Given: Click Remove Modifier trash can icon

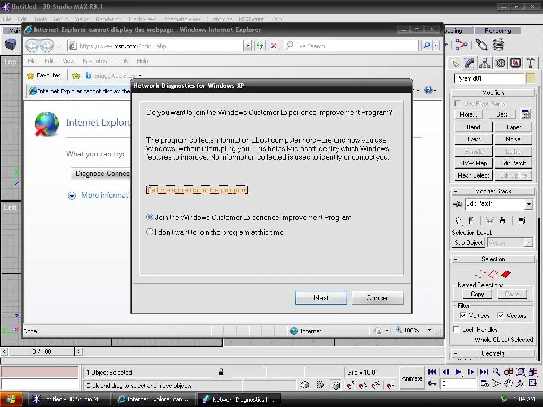Looking at the screenshot, I should coord(503,221).
